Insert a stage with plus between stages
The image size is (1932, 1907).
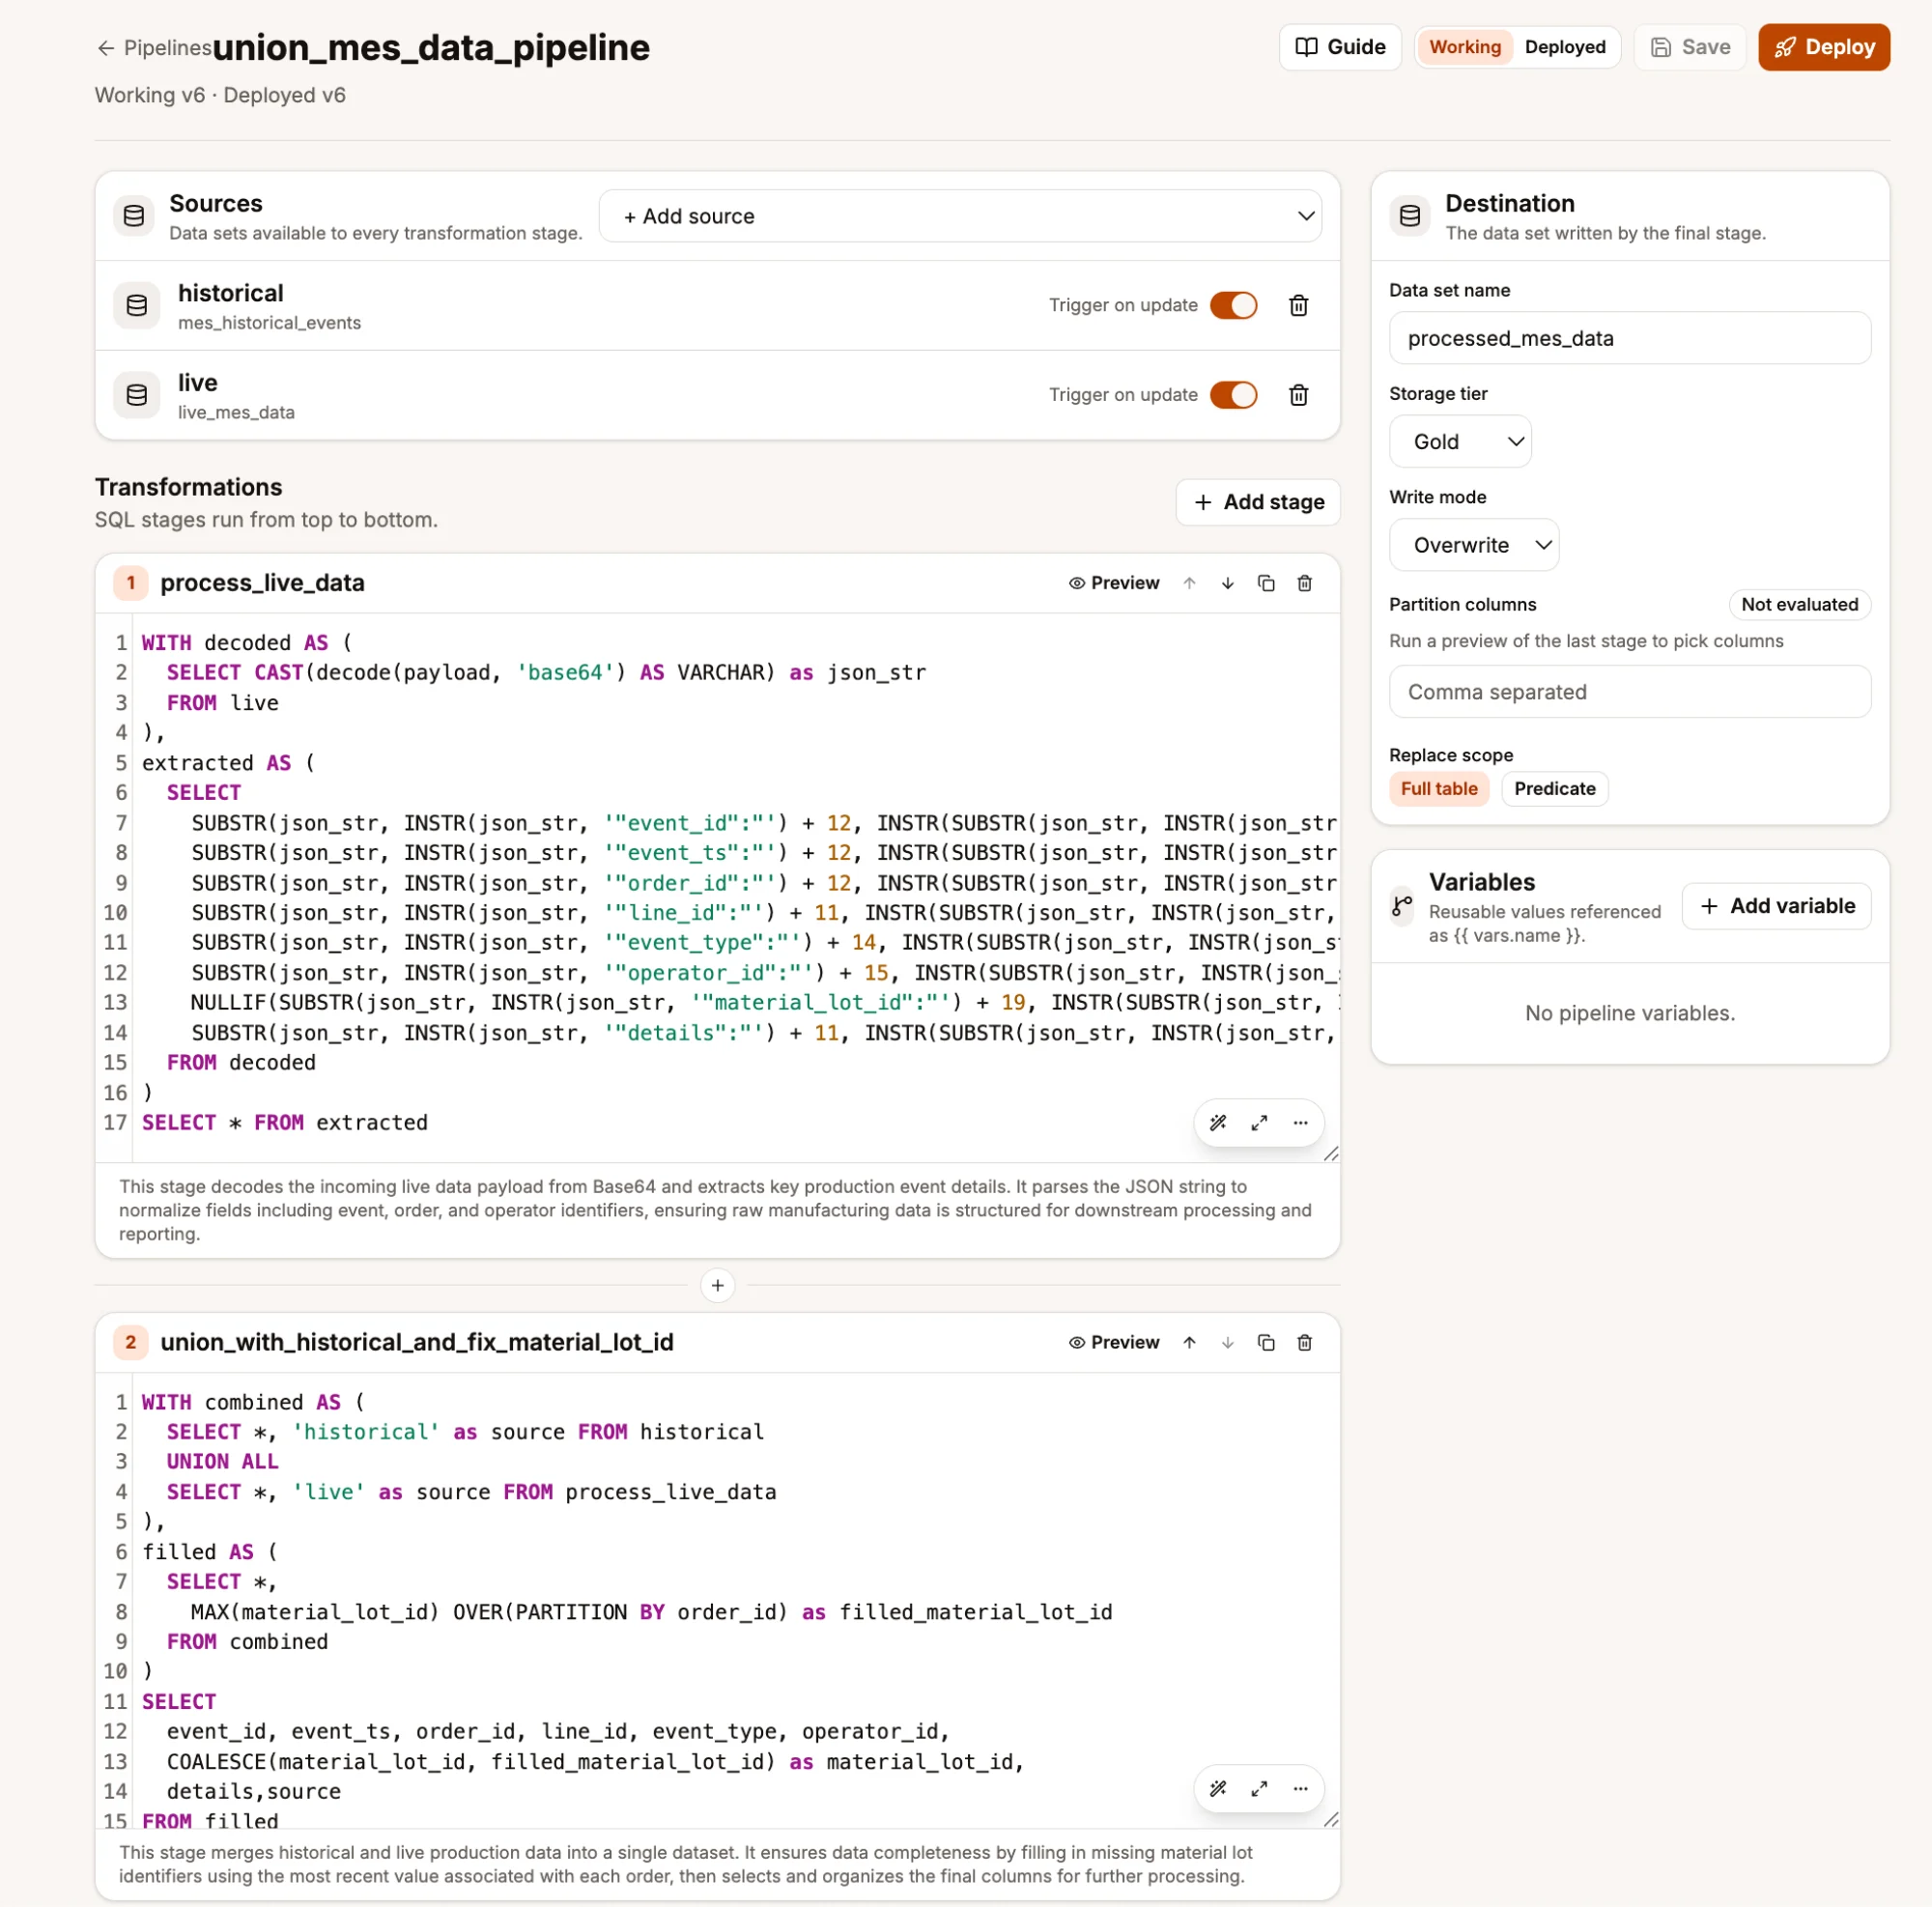coord(717,1285)
